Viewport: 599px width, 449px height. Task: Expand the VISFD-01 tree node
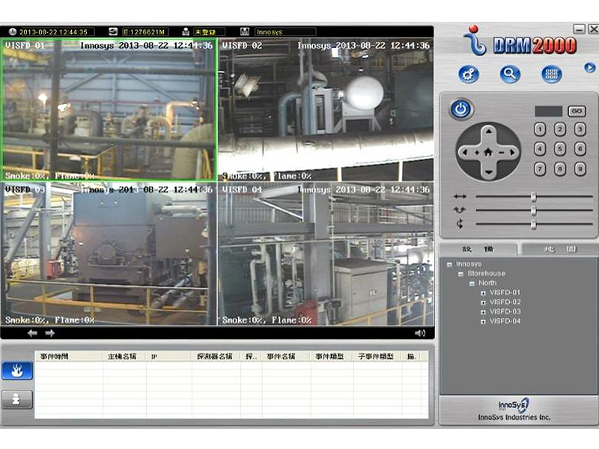click(483, 293)
